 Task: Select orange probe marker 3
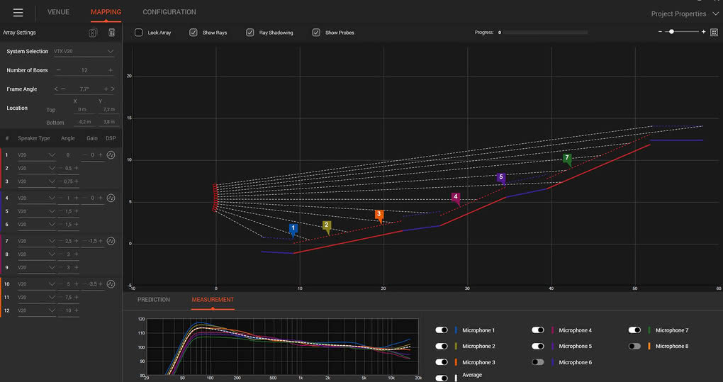379,215
